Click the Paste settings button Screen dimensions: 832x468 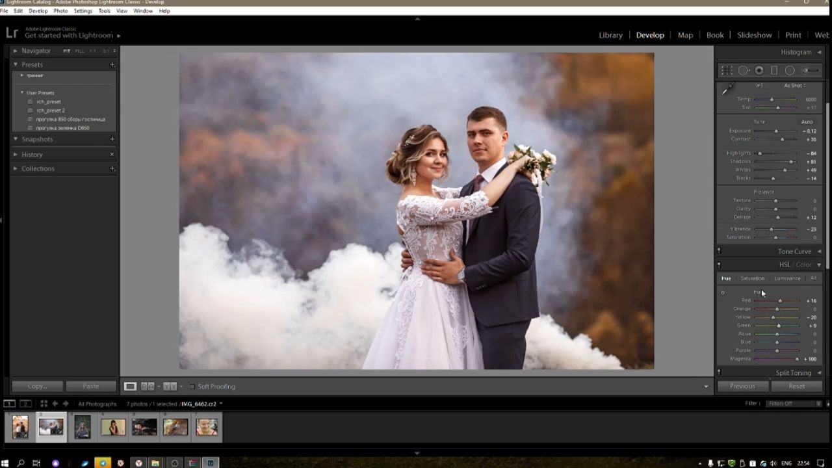pos(91,386)
